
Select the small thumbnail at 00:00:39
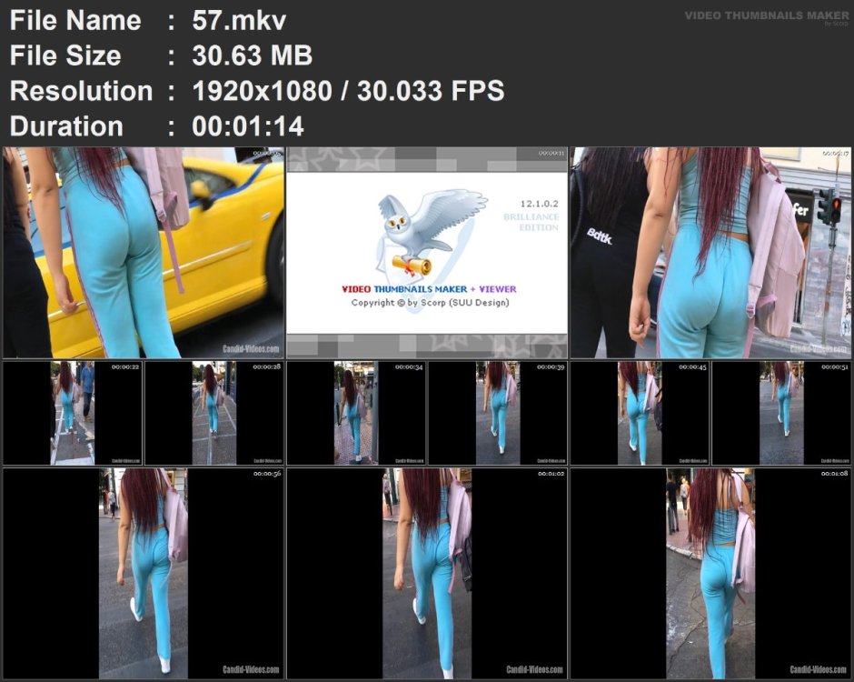tap(498, 413)
